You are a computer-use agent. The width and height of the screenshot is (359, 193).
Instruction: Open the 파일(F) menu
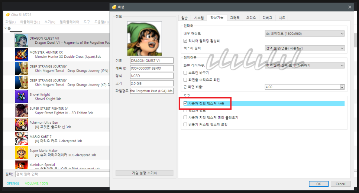[10, 22]
